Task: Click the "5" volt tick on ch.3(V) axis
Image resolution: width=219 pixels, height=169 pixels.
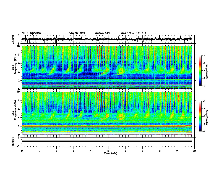Action: click(x=19, y=138)
